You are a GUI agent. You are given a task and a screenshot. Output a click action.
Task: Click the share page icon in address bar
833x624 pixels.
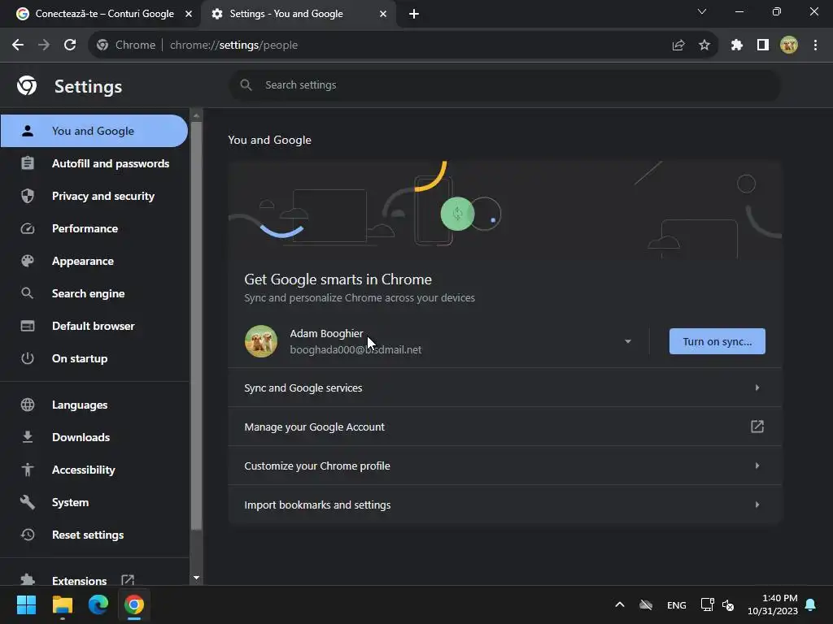point(678,45)
